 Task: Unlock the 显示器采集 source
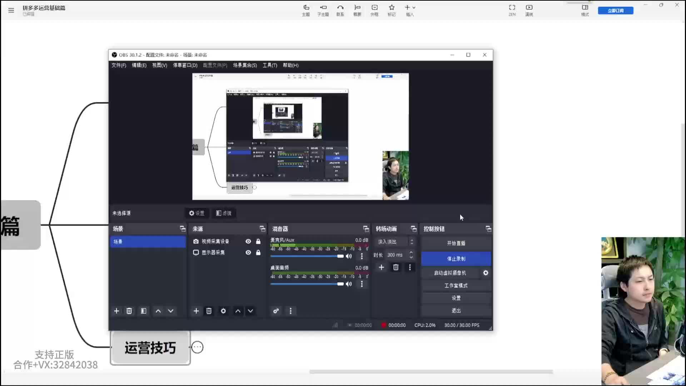[x=258, y=252]
